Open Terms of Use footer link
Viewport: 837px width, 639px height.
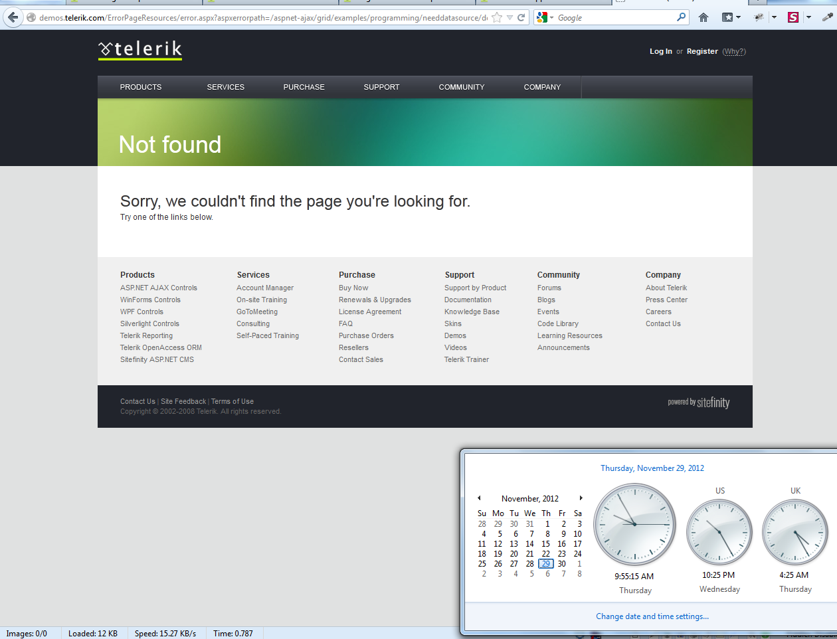click(x=232, y=401)
